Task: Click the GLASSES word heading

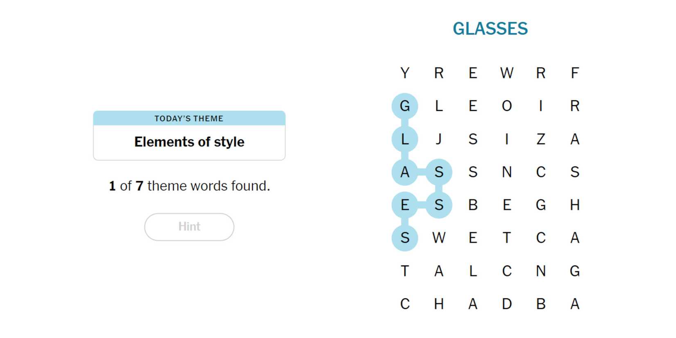Action: click(x=490, y=29)
